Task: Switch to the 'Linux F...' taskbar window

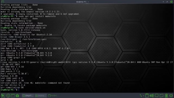Action: tap(28, 96)
